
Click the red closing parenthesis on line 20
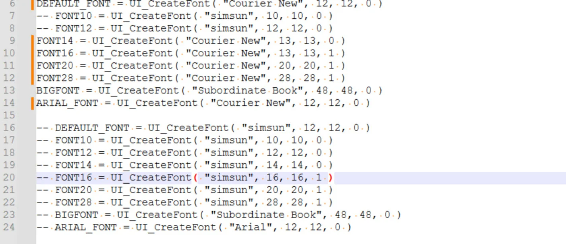[x=331, y=178]
